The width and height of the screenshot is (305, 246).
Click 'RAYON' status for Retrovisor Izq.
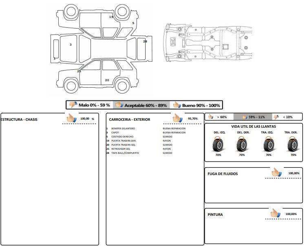point(167,149)
